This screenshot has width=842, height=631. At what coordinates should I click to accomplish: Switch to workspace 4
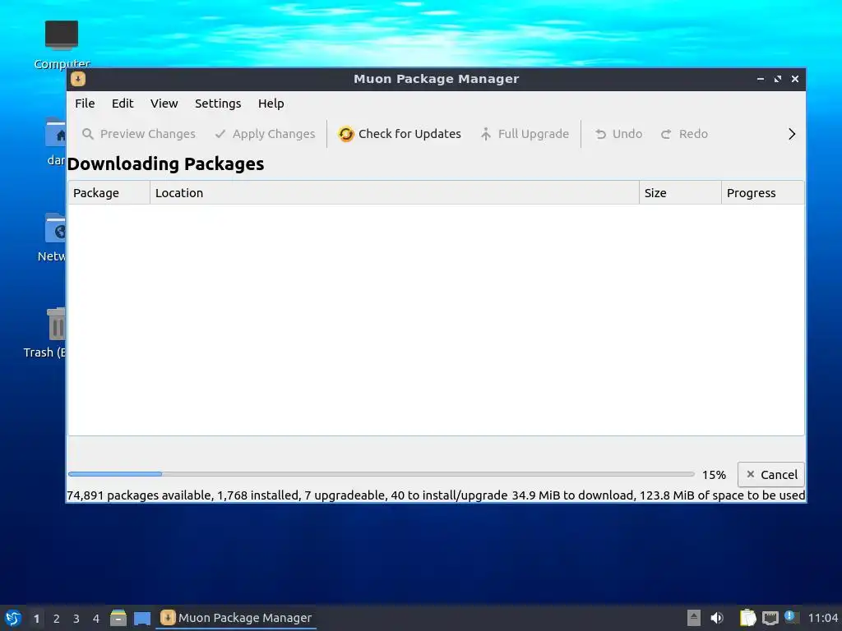[x=96, y=619]
